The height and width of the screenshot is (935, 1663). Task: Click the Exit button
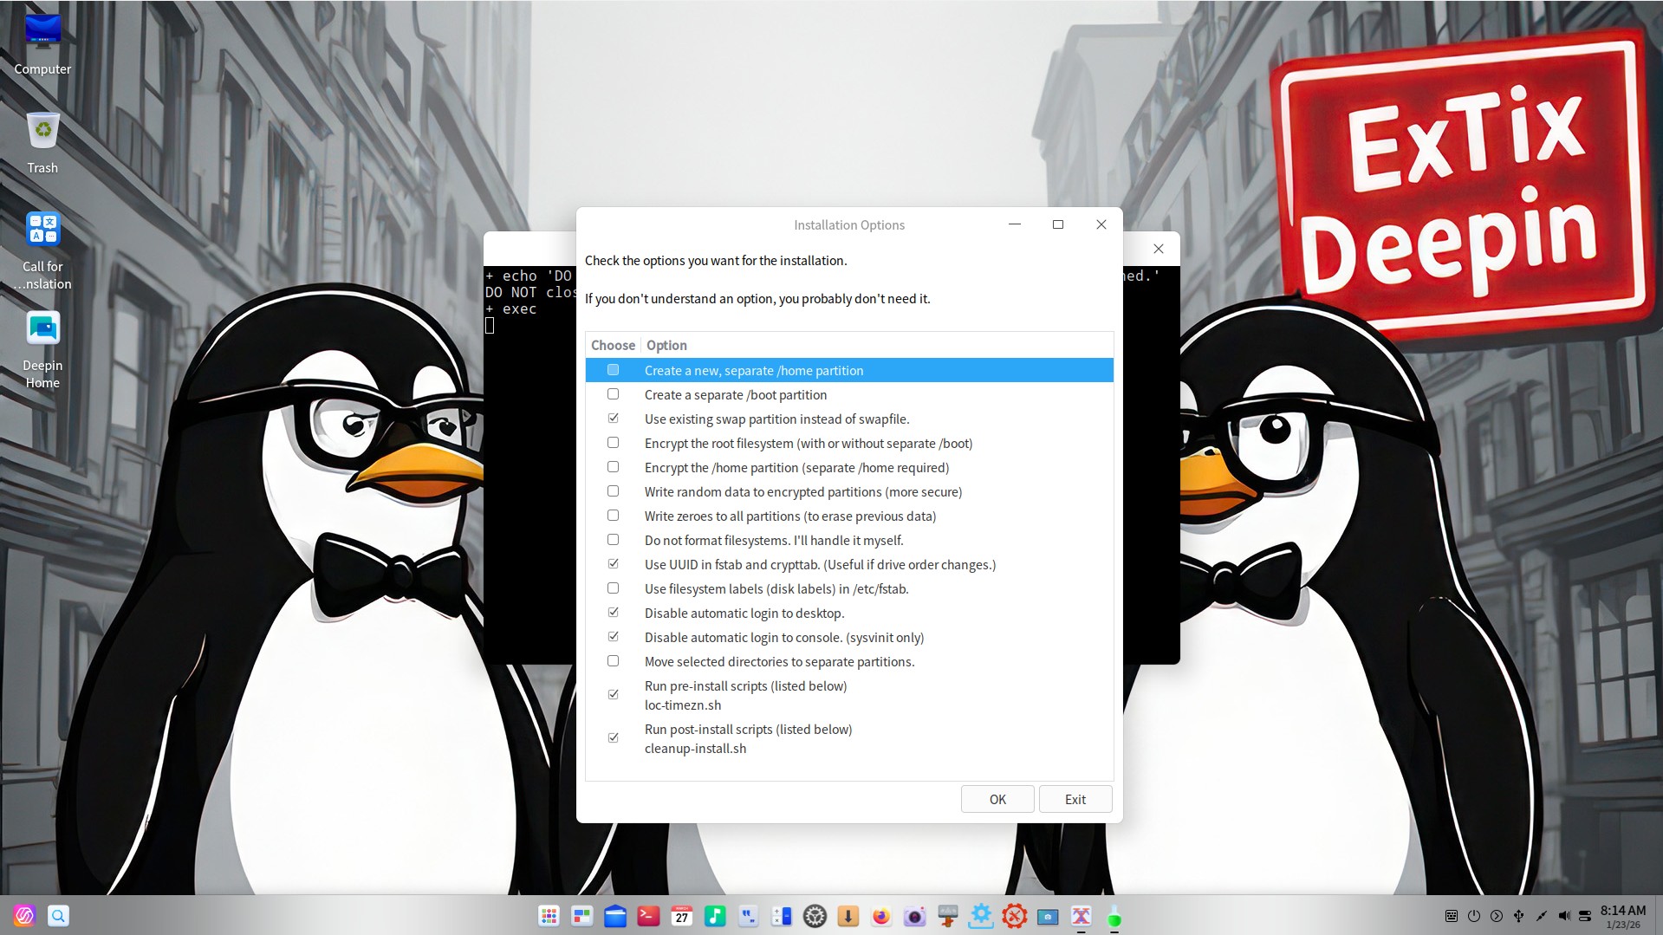tap(1075, 799)
